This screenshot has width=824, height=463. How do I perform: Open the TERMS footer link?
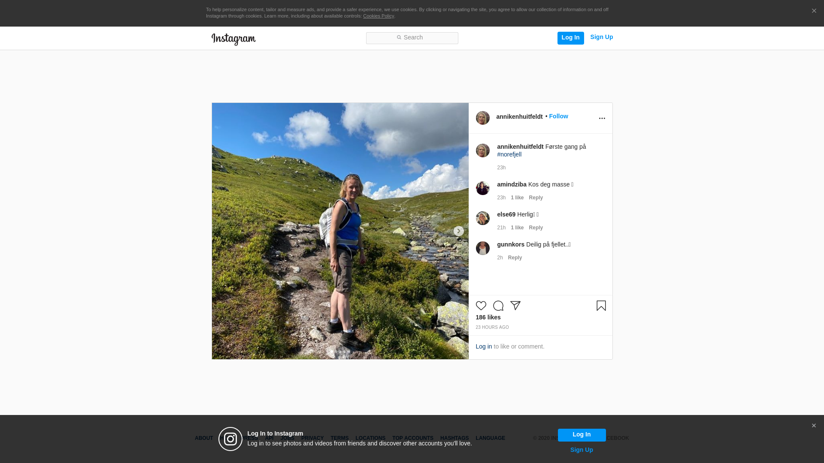[x=339, y=438]
